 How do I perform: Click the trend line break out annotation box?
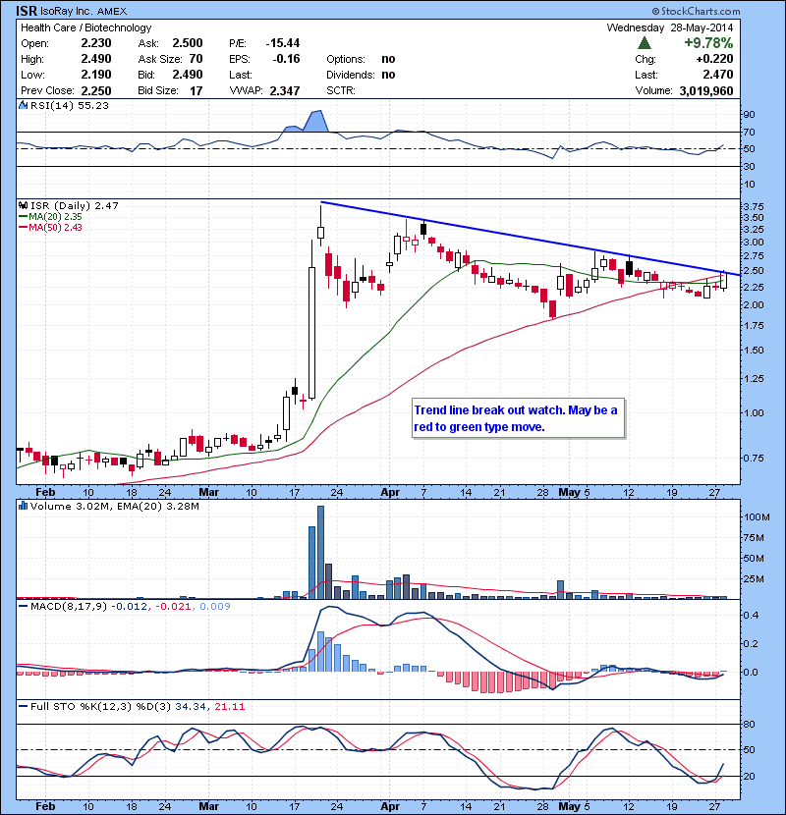pyautogui.click(x=518, y=418)
